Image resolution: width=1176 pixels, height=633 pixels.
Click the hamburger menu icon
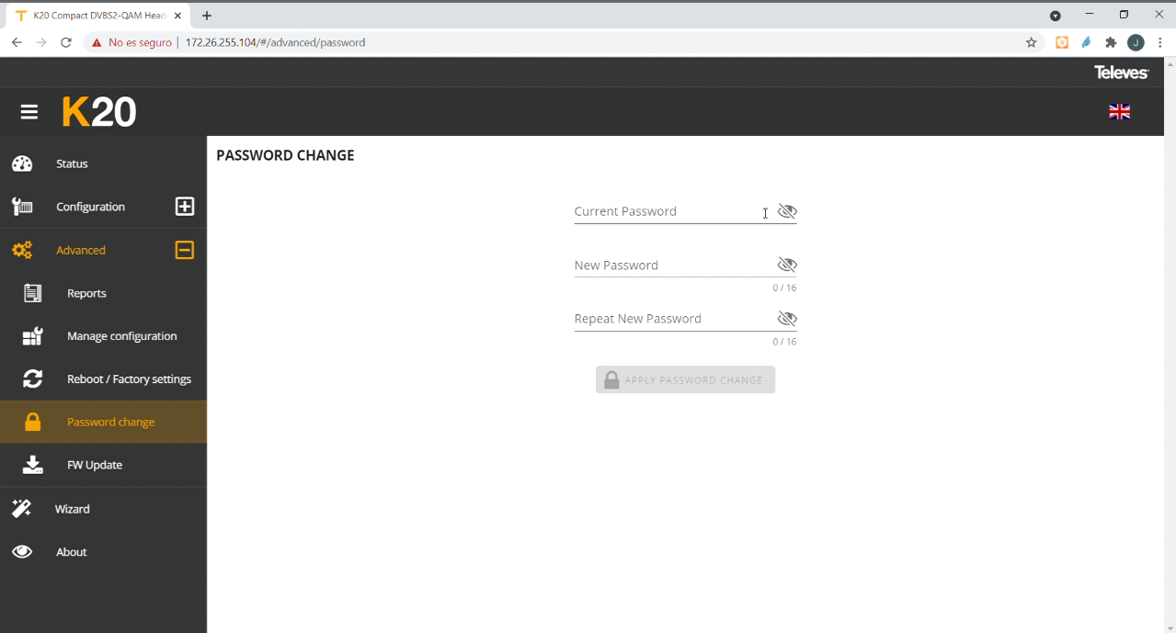[x=29, y=112]
